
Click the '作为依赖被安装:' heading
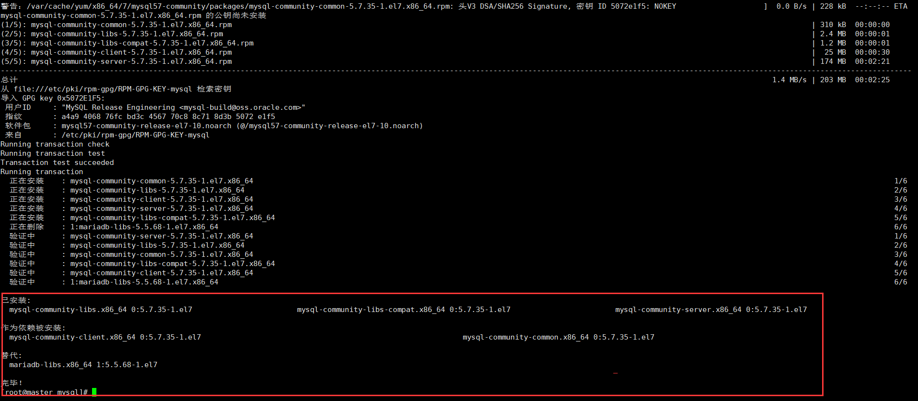tap(33, 327)
